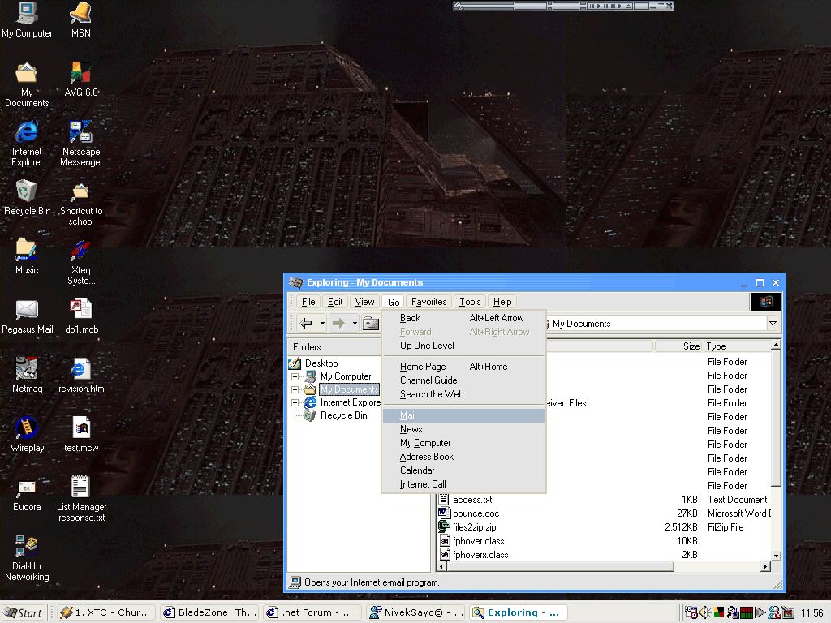This screenshot has width=831, height=623.
Task: Open the Favorites menu
Action: [428, 302]
